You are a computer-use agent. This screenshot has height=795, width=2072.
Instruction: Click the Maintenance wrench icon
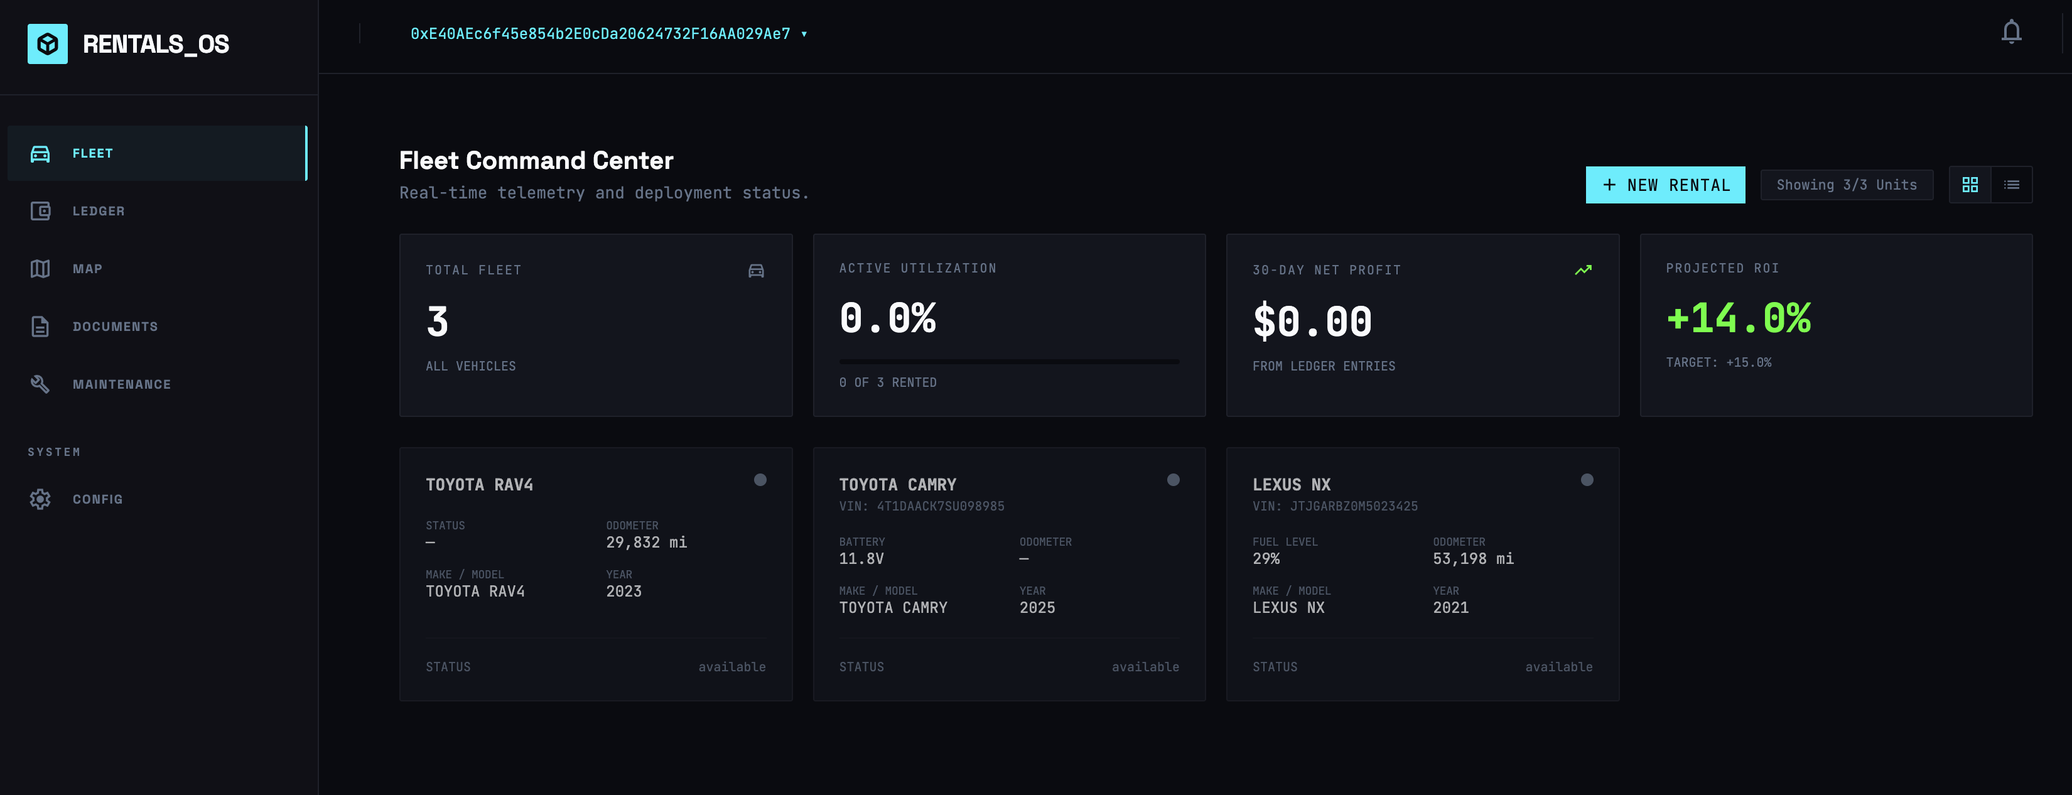(40, 384)
